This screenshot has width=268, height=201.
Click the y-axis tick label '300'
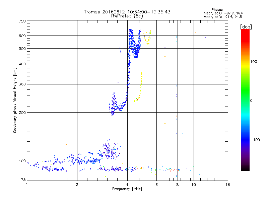22,84
